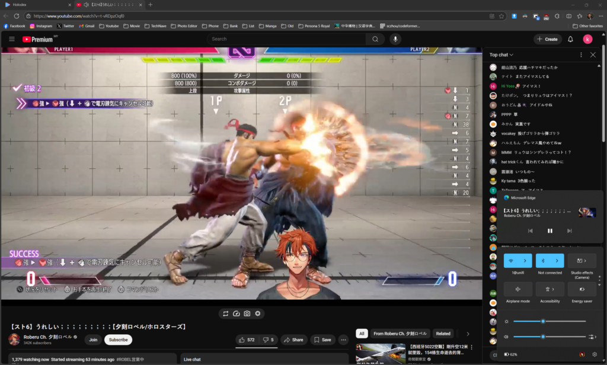Toggle Airplane mode quick setting

point(518,289)
